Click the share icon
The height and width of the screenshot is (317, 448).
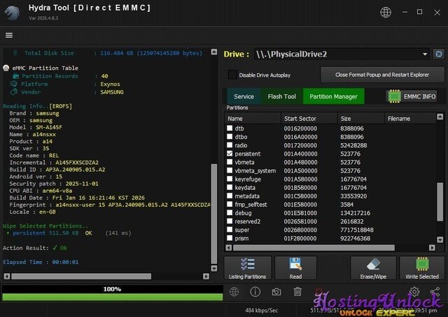pyautogui.click(x=435, y=291)
